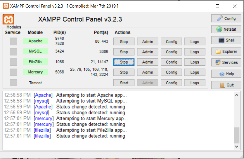Open FileZilla Admin
Image resolution: width=244 pixels, height=159 pixels.
pos(148,62)
